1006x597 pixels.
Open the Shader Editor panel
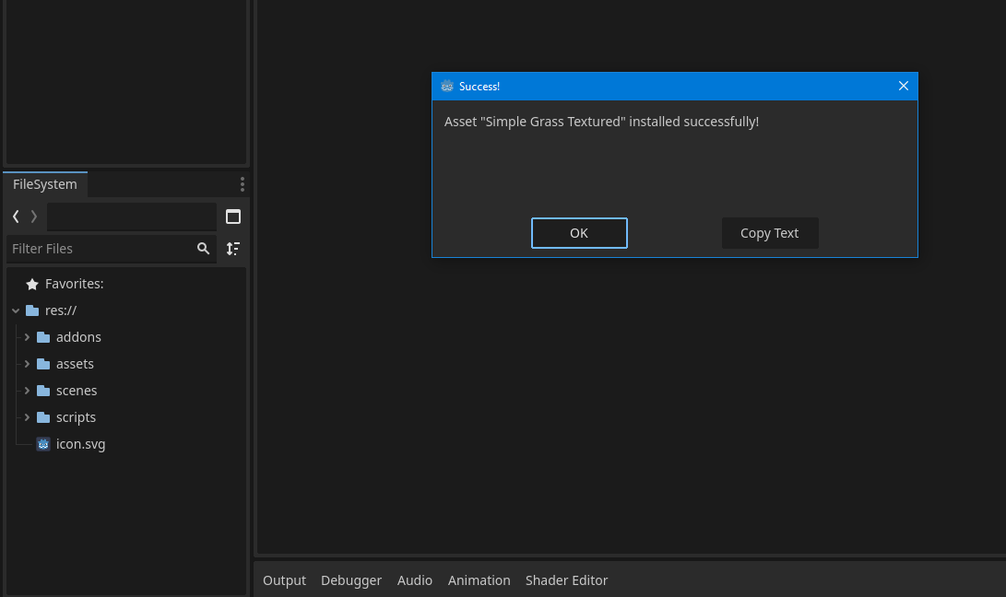click(x=566, y=580)
